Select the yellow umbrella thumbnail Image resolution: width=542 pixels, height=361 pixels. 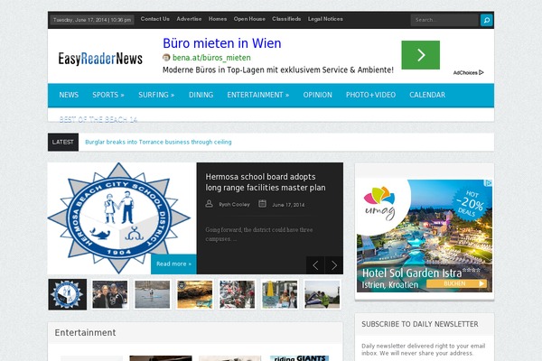[x=280, y=294]
